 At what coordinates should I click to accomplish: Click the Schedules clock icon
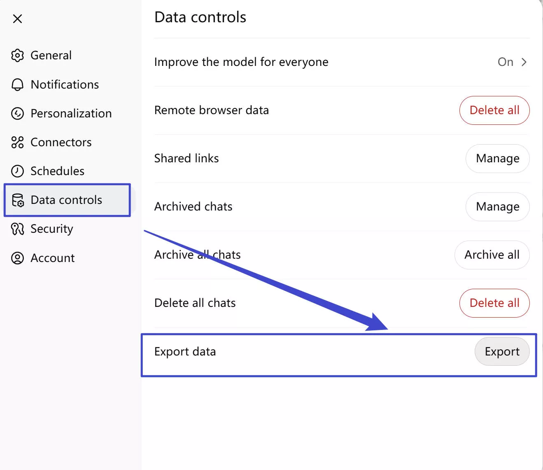click(17, 171)
